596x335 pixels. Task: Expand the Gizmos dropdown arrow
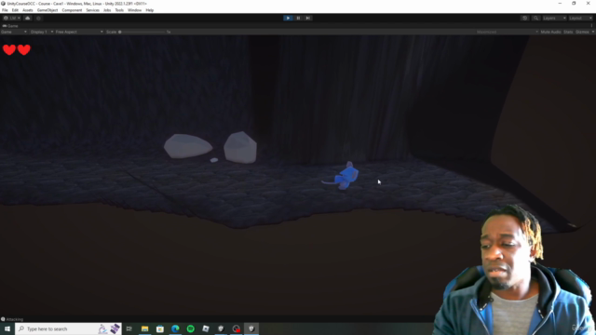pos(592,32)
